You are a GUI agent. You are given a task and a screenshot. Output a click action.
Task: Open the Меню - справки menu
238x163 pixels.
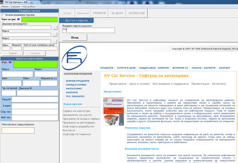[x=11, y=7]
